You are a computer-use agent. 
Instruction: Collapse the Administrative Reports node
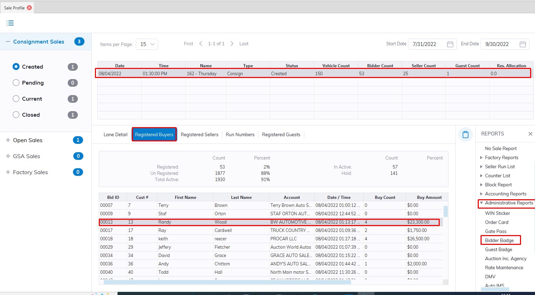[481, 203]
